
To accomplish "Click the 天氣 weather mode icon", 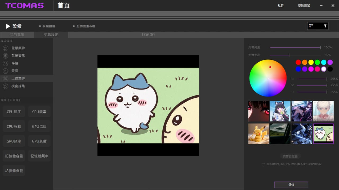I will pyautogui.click(x=6, y=71).
